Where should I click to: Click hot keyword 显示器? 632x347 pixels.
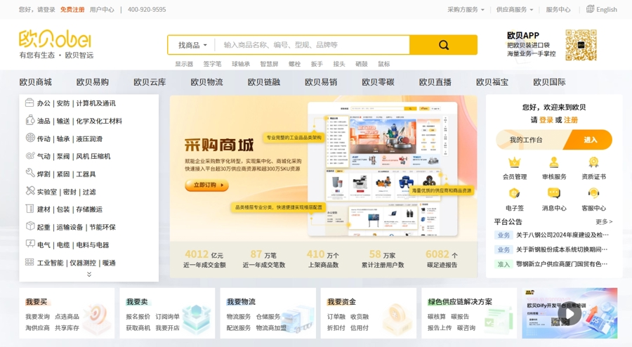[x=184, y=64]
